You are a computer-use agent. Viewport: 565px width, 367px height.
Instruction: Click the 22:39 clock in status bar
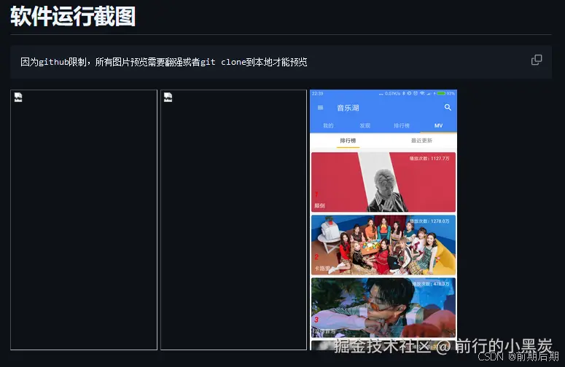[x=317, y=93]
